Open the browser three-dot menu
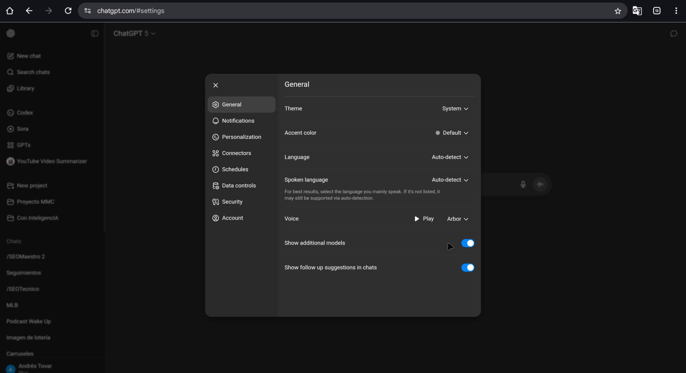 (676, 11)
